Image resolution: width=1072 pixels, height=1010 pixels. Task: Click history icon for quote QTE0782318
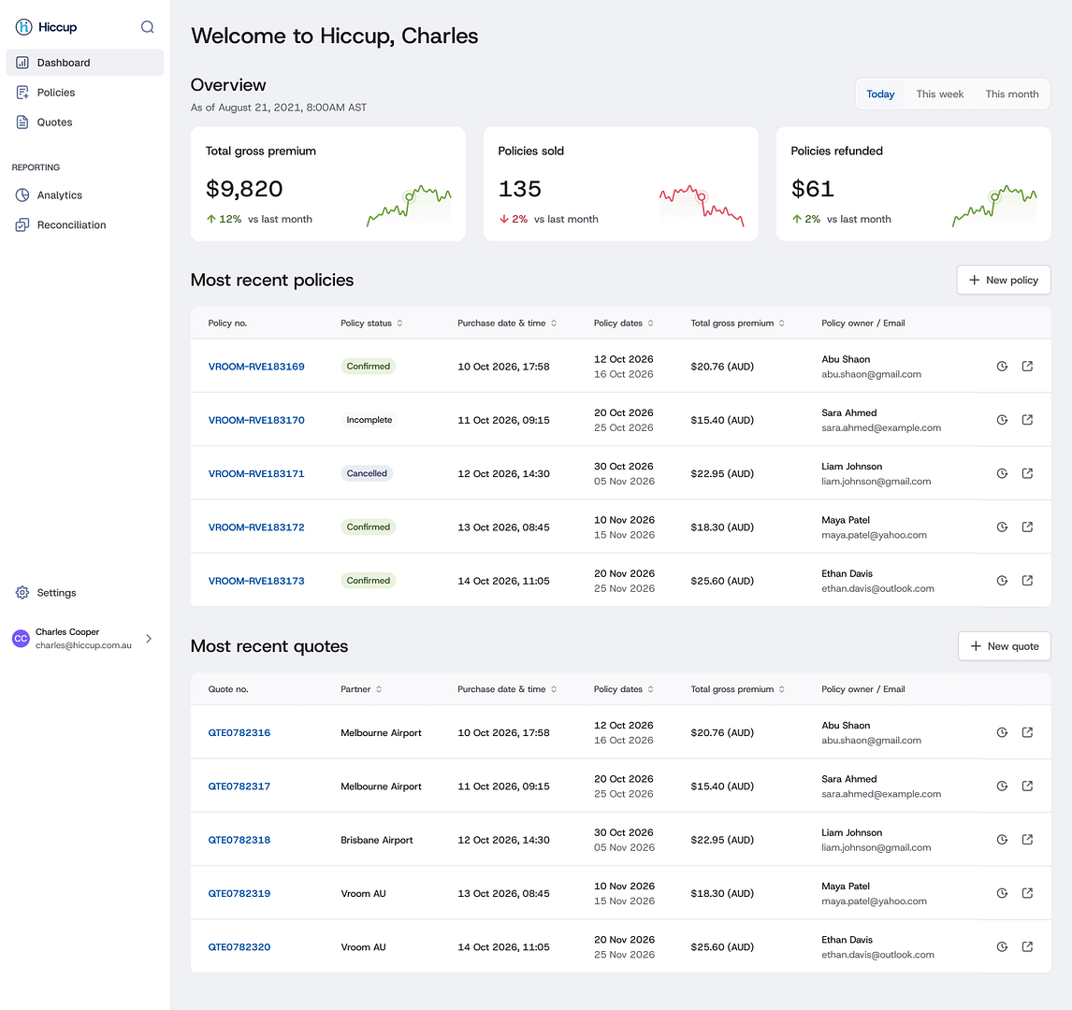[x=1002, y=840]
